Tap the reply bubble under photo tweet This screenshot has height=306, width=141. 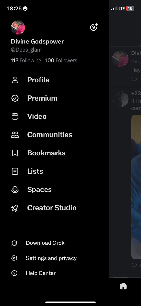coord(134,265)
